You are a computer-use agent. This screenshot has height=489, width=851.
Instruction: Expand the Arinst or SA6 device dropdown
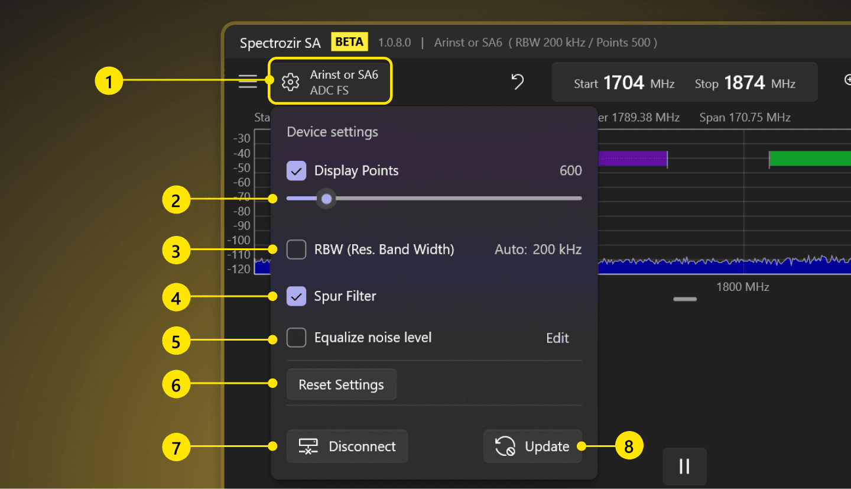(x=344, y=82)
